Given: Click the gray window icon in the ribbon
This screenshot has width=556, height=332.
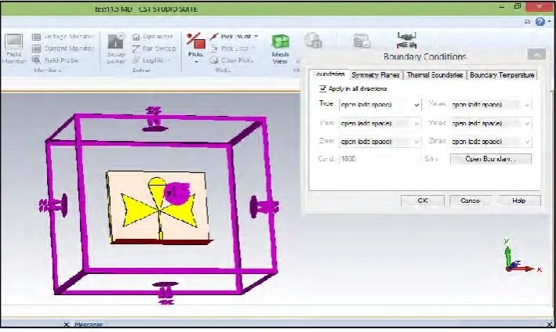Looking at the screenshot, I should 362,41.
